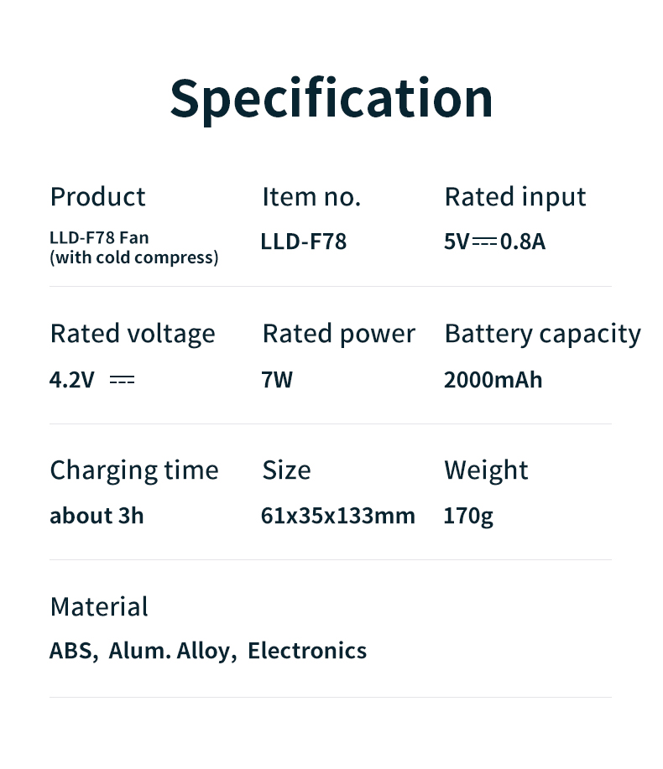663x769 pixels.
Task: Select the Weight label
Action: (486, 470)
